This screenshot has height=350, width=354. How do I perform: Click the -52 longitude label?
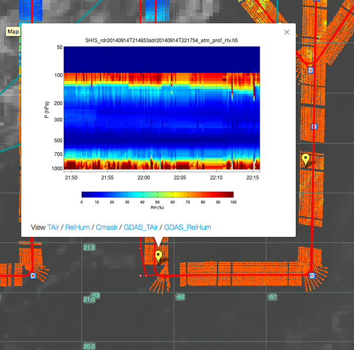point(180,297)
